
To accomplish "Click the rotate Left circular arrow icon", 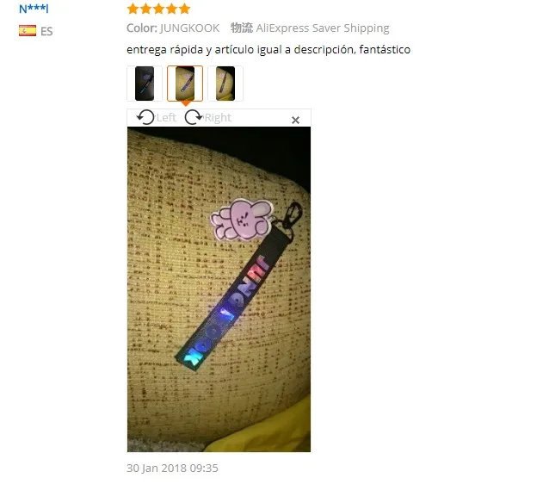I will [x=145, y=117].
